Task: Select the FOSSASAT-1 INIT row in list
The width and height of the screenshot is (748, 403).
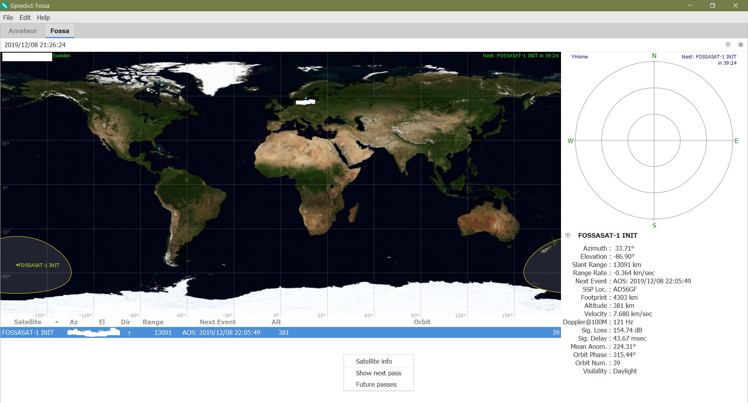Action: (28, 332)
